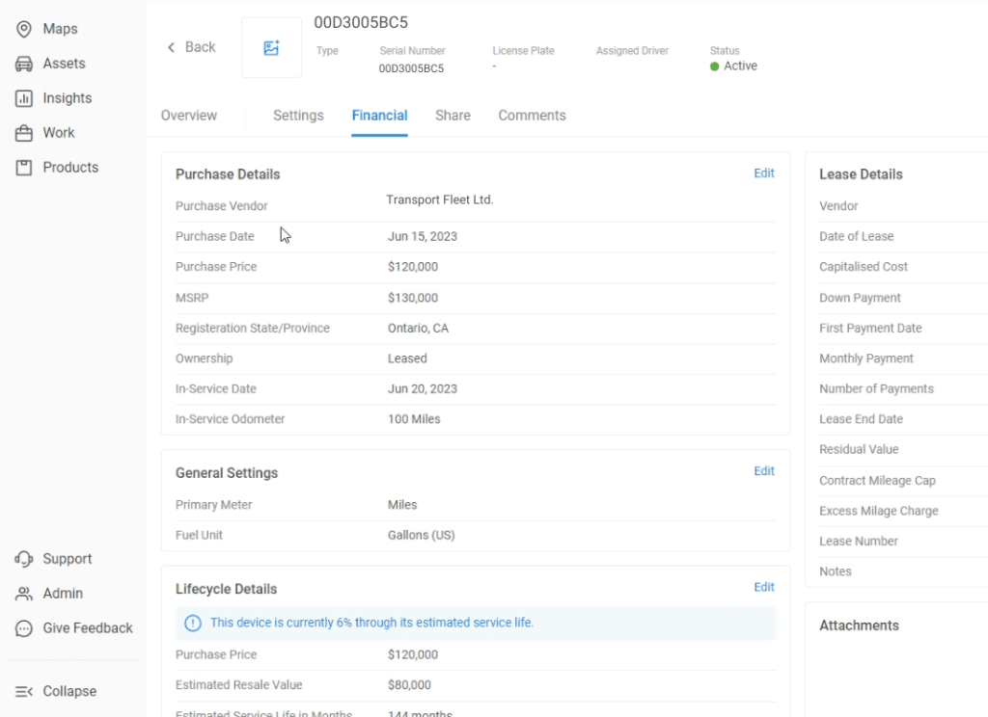Edit the General Settings section
The width and height of the screenshot is (988, 717).
click(x=764, y=471)
